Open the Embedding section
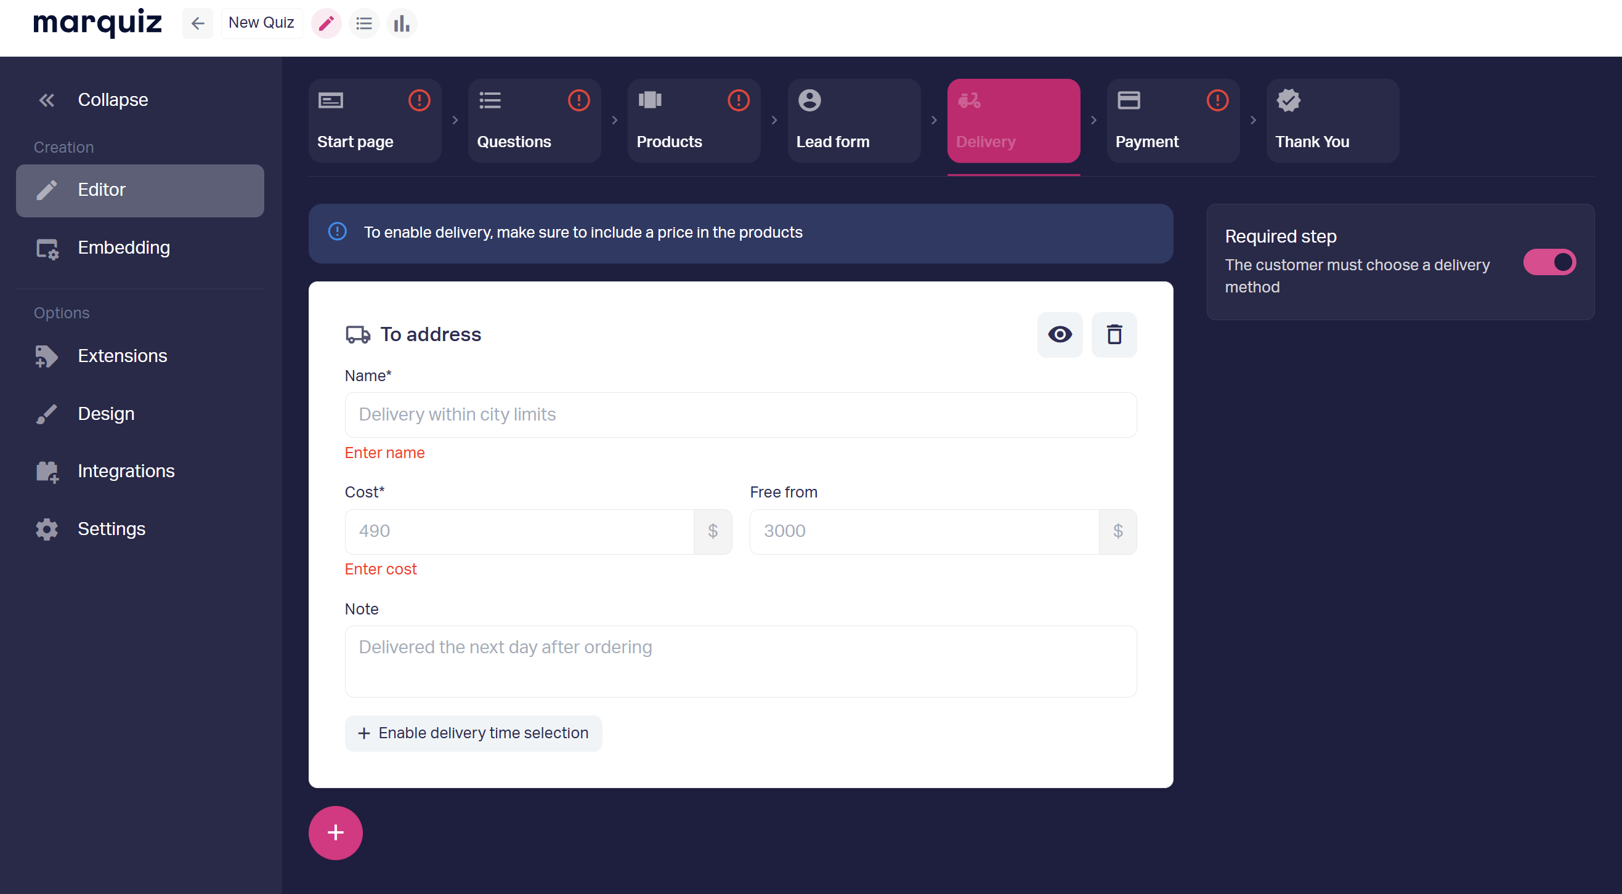The width and height of the screenshot is (1622, 894). pyautogui.click(x=123, y=248)
